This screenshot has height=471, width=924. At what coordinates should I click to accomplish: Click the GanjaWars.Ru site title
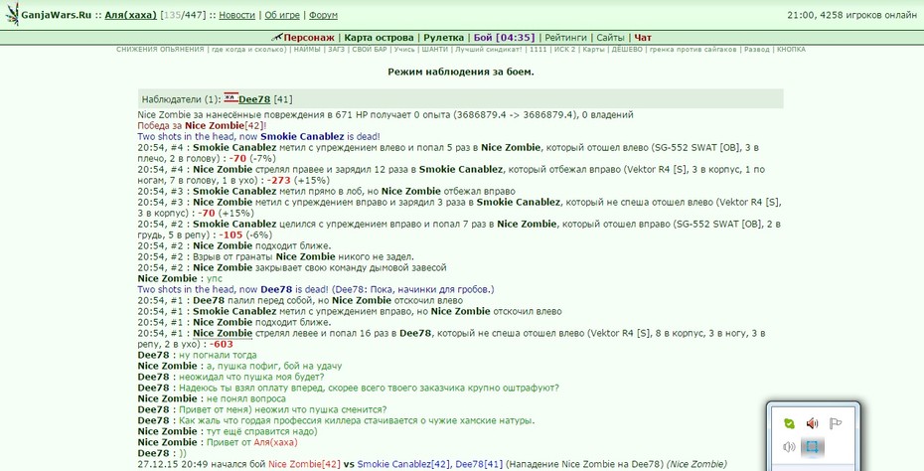tap(56, 15)
